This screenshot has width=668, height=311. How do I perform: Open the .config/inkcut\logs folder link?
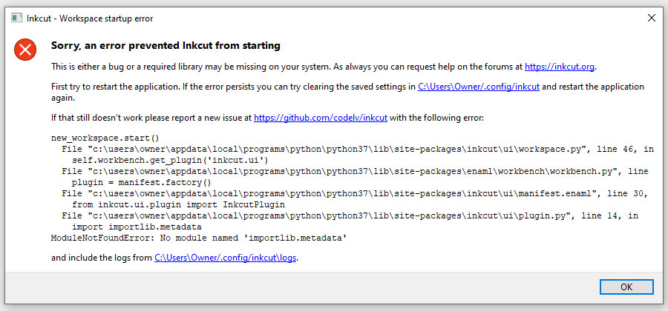(226, 258)
